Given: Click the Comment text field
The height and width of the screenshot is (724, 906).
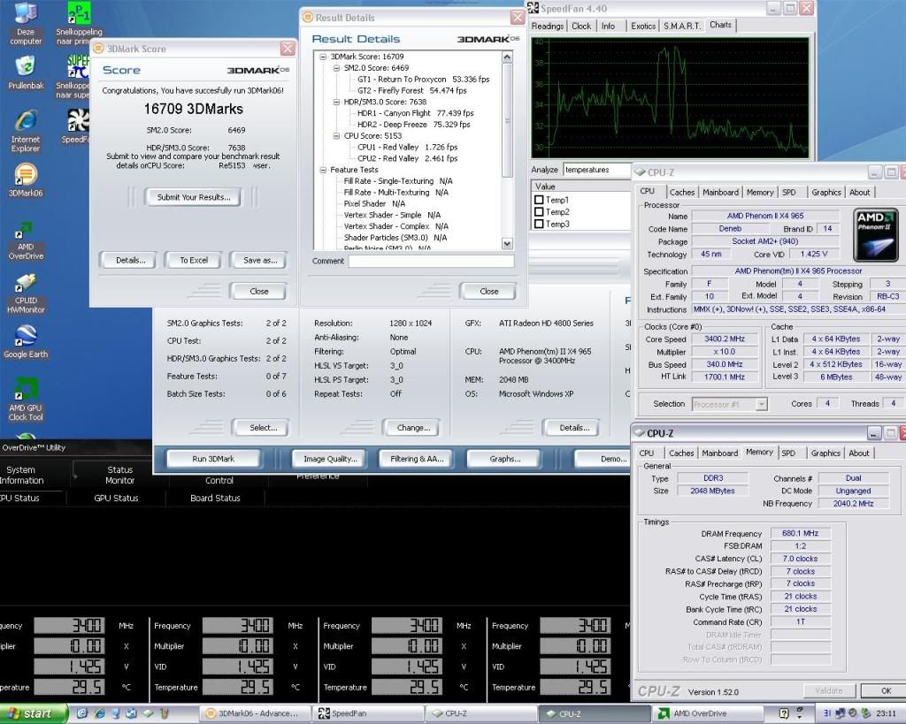Looking at the screenshot, I should tap(431, 262).
